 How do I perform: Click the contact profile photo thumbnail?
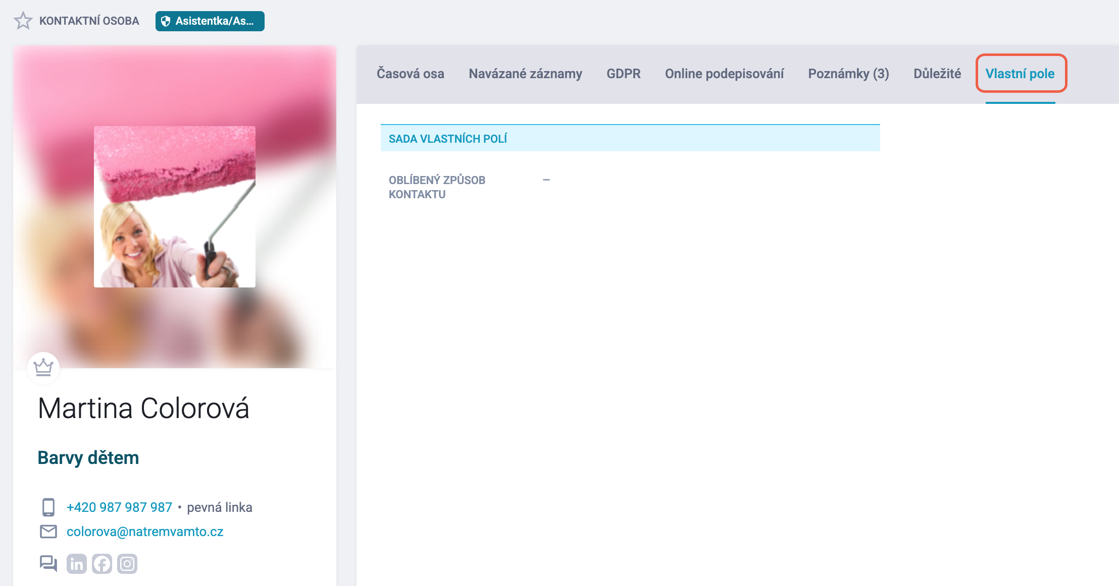point(175,207)
